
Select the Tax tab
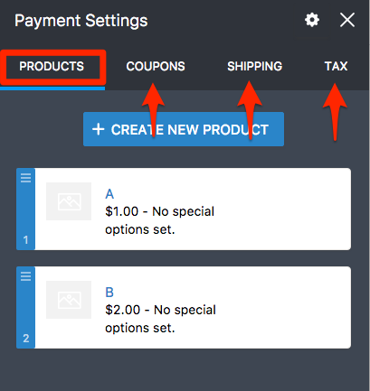pyautogui.click(x=336, y=67)
